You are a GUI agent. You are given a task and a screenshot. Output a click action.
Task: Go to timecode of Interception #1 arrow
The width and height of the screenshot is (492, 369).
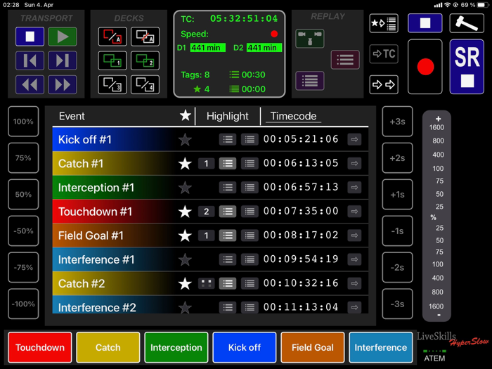pyautogui.click(x=354, y=188)
